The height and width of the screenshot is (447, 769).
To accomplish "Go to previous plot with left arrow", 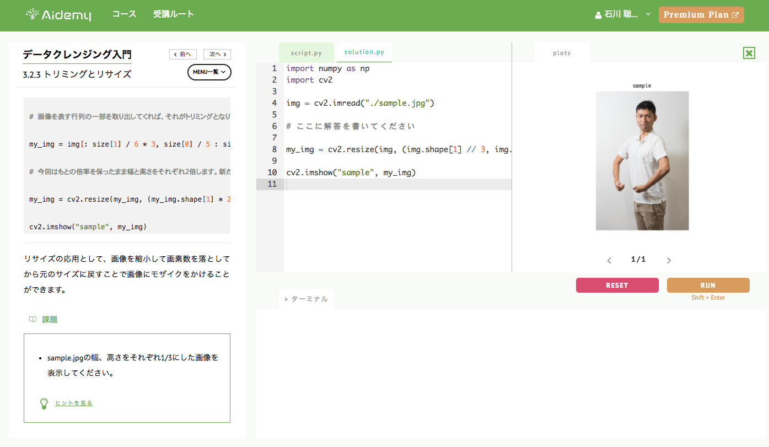I will coord(609,260).
